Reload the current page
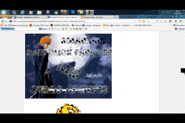 click(140, 21)
